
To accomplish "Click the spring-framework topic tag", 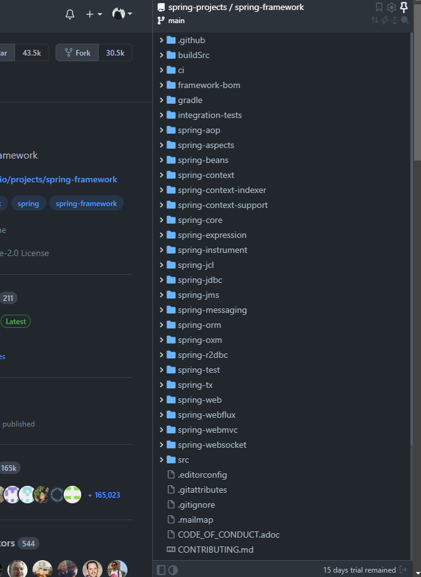I will coord(86,204).
